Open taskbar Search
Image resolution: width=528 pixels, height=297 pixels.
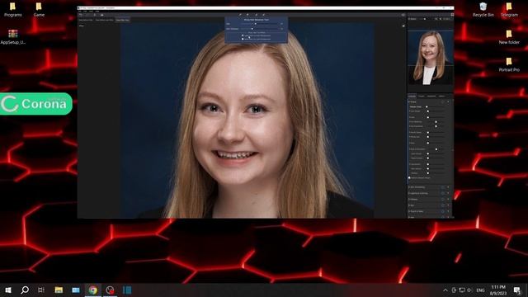click(25, 290)
